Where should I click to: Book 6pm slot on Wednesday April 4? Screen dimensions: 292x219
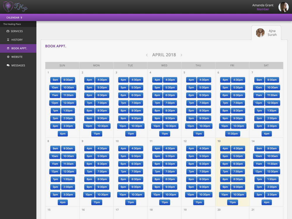pos(157,95)
